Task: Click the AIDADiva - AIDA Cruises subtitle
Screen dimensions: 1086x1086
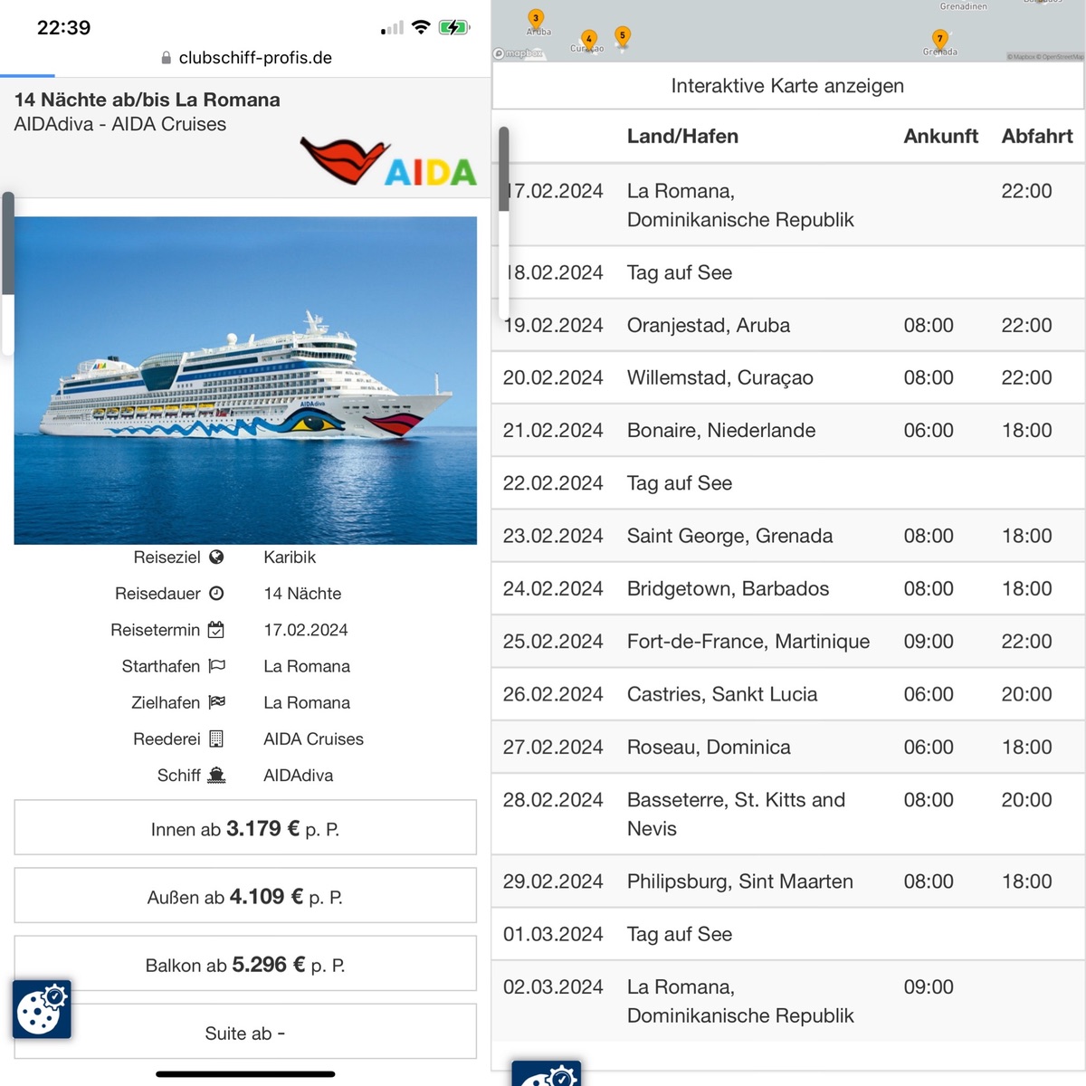Action: (120, 124)
